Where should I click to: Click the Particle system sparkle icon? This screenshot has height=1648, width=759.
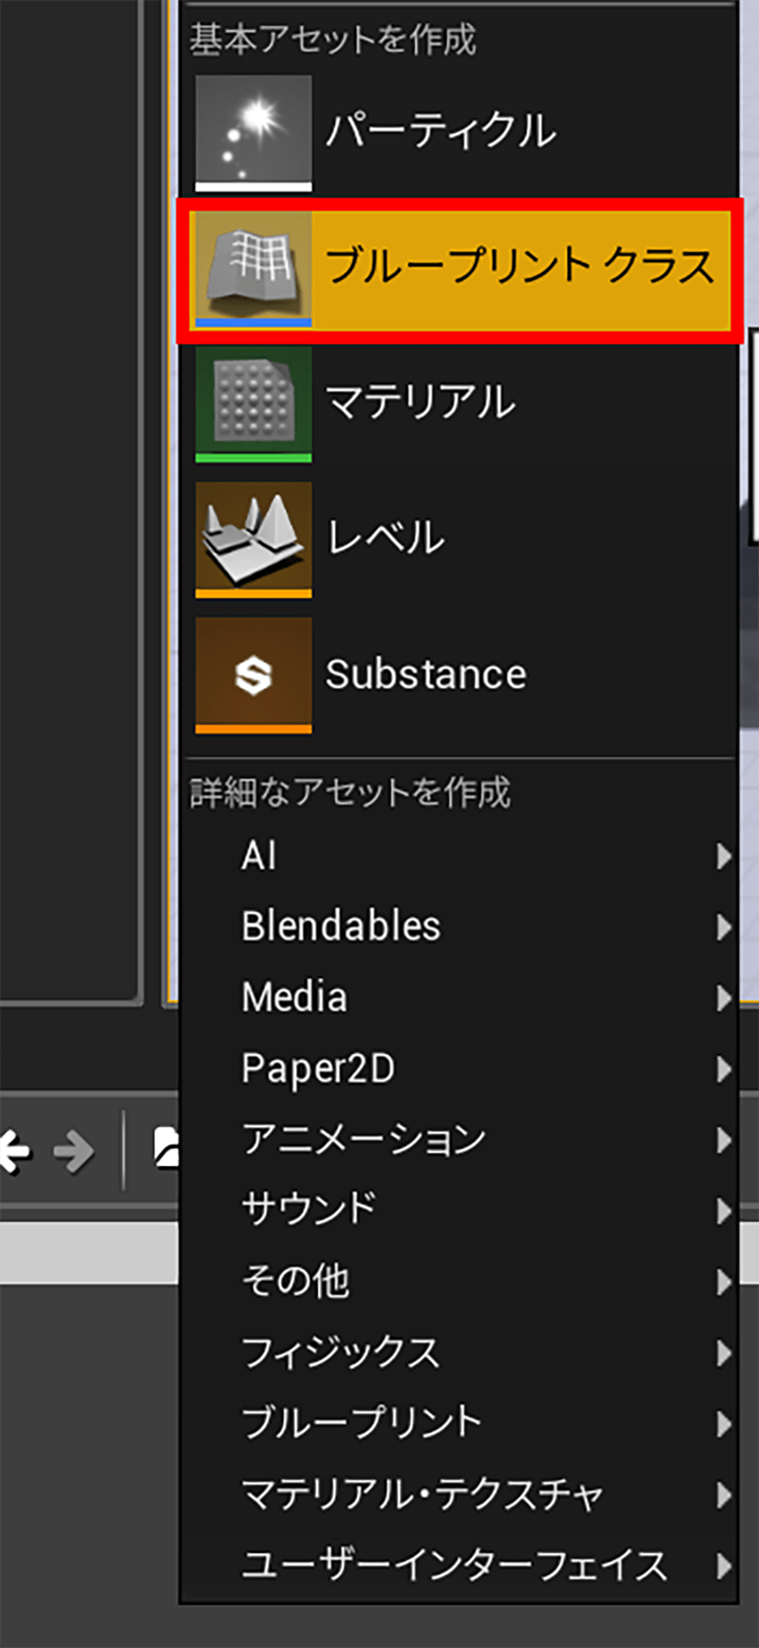pyautogui.click(x=253, y=133)
